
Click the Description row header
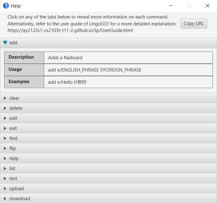[x=24, y=57]
